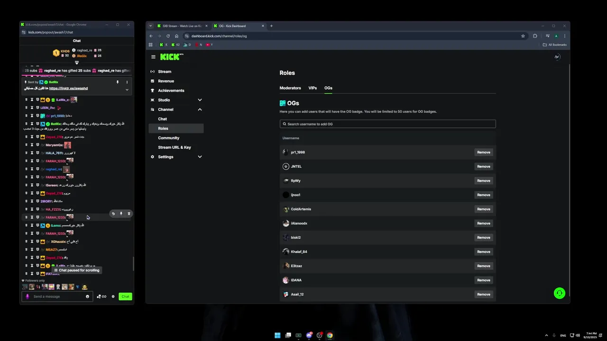Screen dimensions: 607x341
Task: Open site info icon in popout chat address bar
Action: [x=24, y=32]
